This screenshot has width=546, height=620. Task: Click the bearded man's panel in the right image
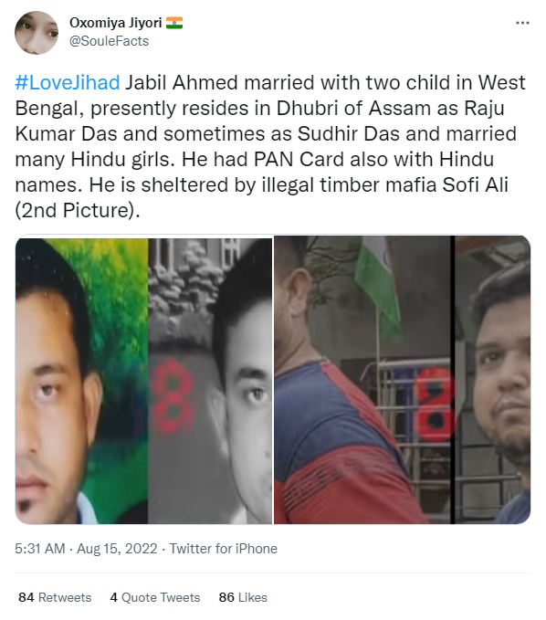click(x=493, y=380)
